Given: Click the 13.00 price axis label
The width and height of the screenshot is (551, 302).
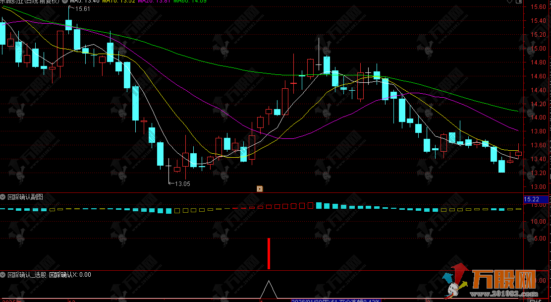Looking at the screenshot, I should coord(538,186).
